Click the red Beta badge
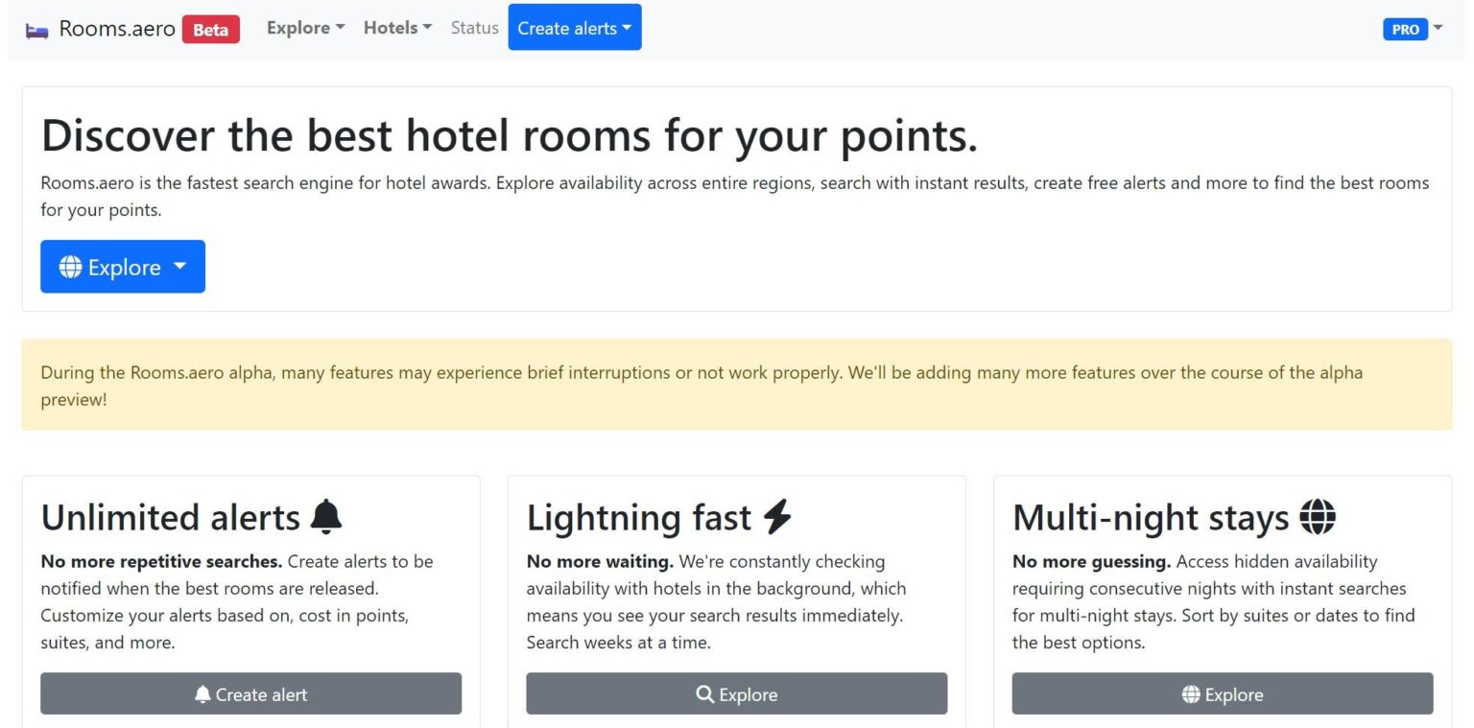The width and height of the screenshot is (1474, 728). [211, 29]
